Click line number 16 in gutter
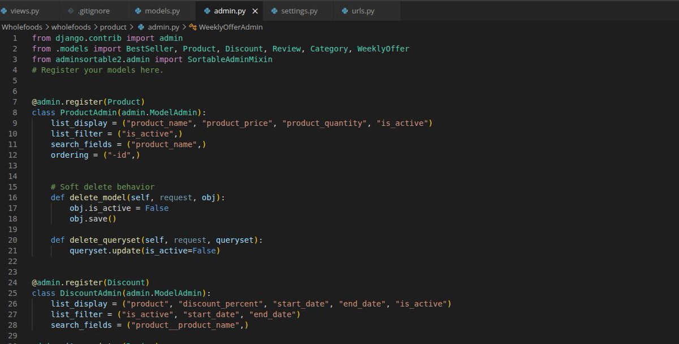Viewport: 679px width, 344px height. pyautogui.click(x=13, y=197)
